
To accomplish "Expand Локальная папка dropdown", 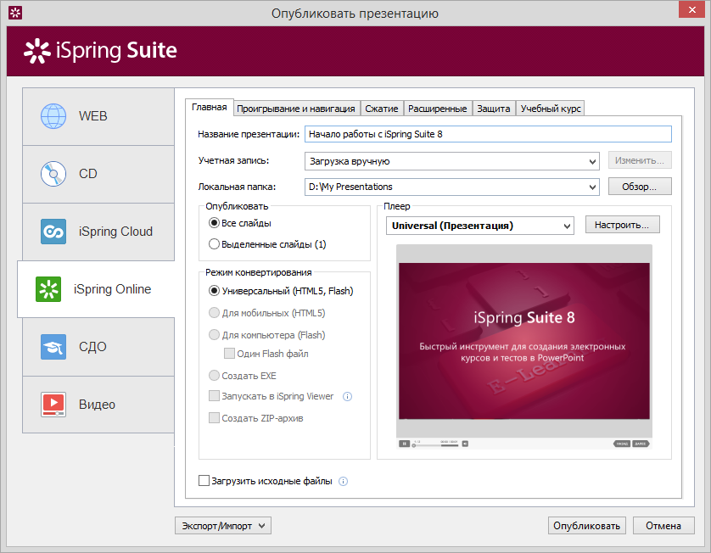I will [592, 187].
